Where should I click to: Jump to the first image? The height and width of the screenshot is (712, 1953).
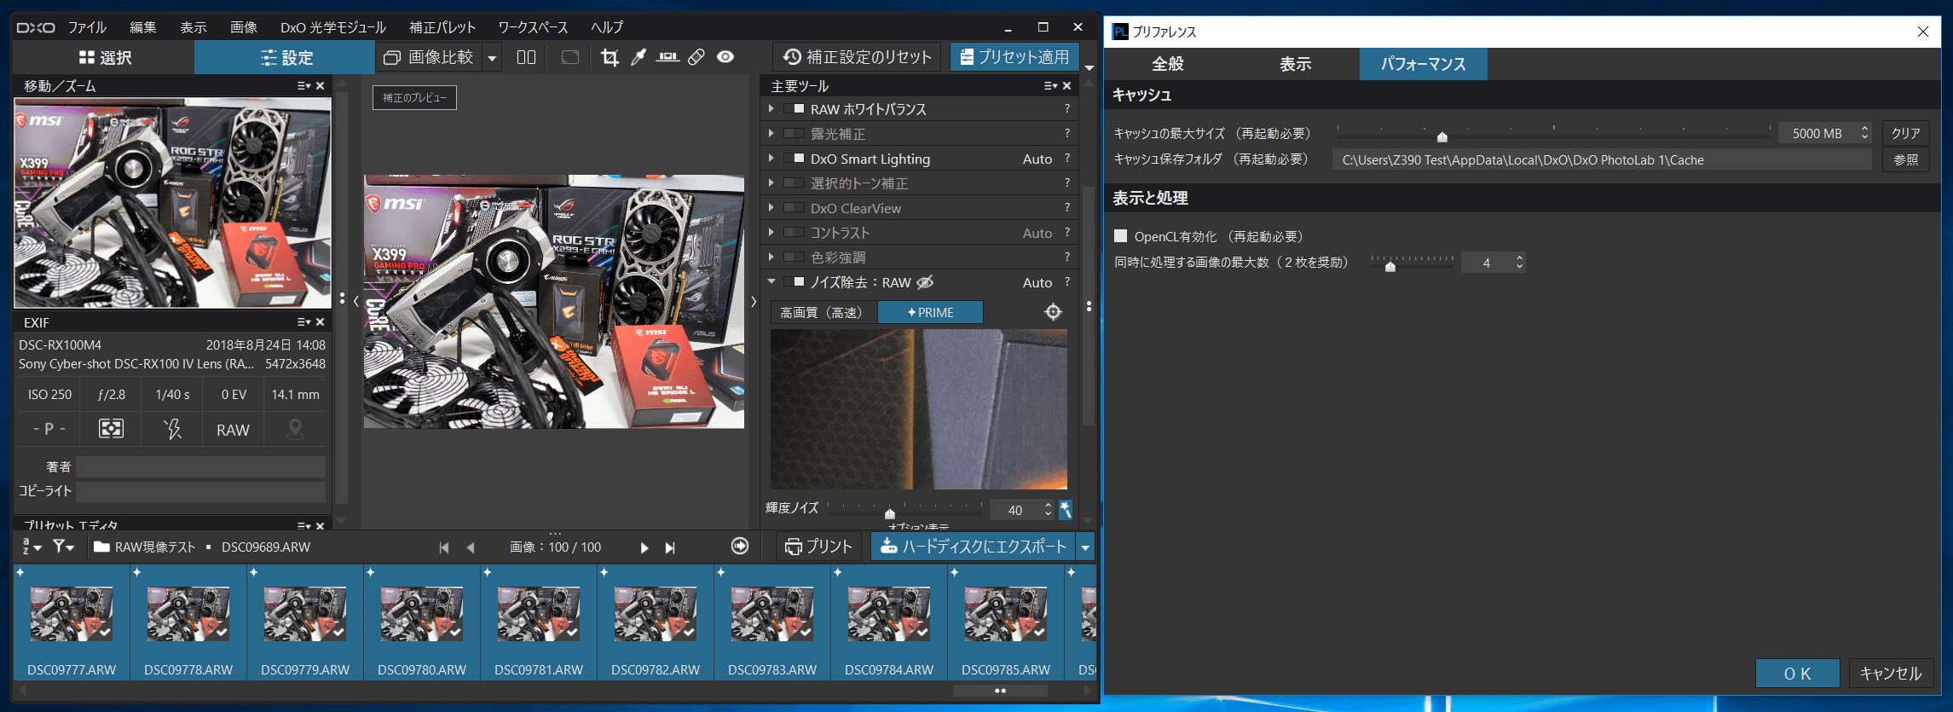pyautogui.click(x=444, y=547)
